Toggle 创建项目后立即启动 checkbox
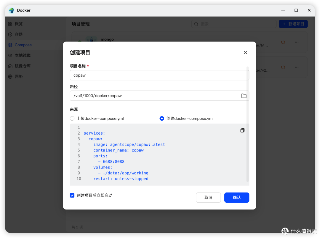Image resolution: width=320 pixels, height=238 pixels. point(72,196)
